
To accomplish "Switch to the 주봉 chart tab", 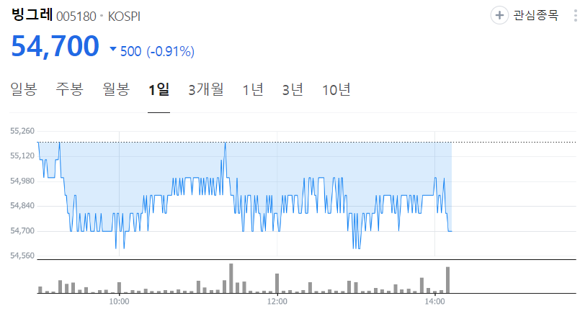I will click(x=70, y=89).
